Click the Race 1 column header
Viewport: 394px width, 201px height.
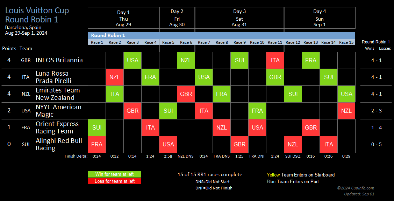point(97,42)
